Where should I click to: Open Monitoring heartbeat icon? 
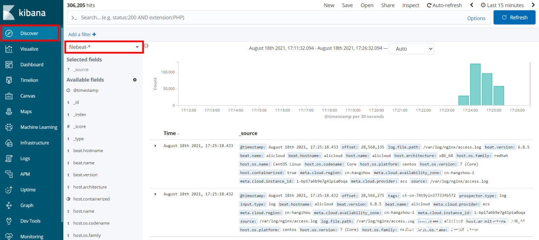pyautogui.click(x=9, y=236)
